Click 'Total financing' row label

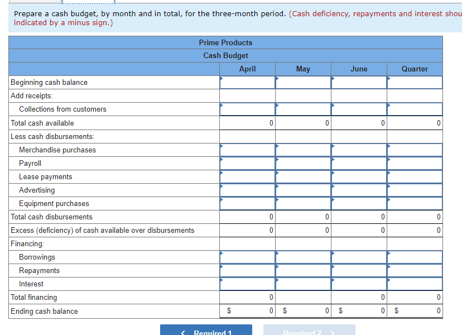click(34, 297)
